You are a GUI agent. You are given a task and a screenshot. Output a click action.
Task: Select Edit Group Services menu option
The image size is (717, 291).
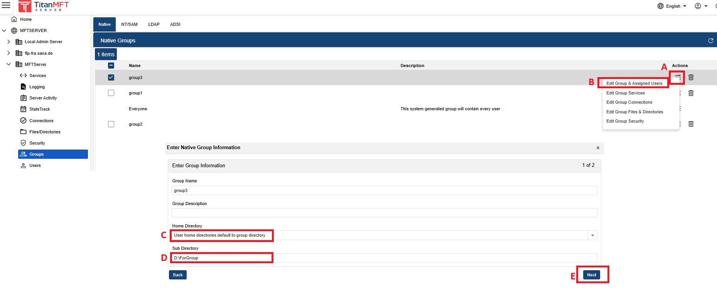[625, 93]
